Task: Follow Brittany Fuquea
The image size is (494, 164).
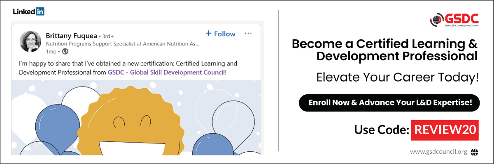Action: tap(221, 34)
